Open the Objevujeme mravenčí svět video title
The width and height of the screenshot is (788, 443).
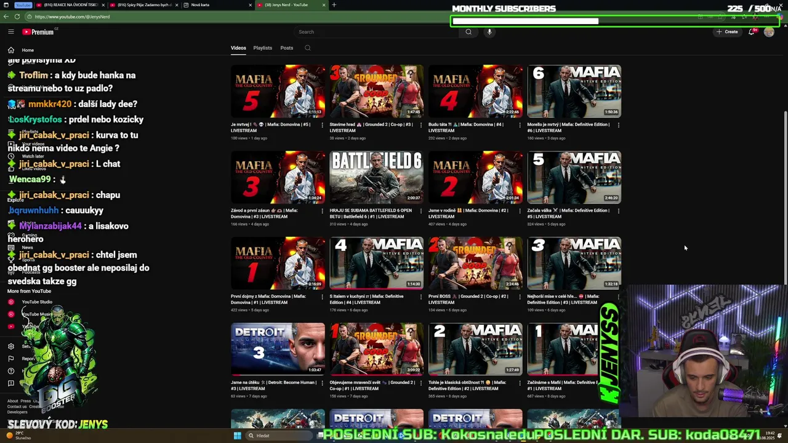click(x=372, y=385)
